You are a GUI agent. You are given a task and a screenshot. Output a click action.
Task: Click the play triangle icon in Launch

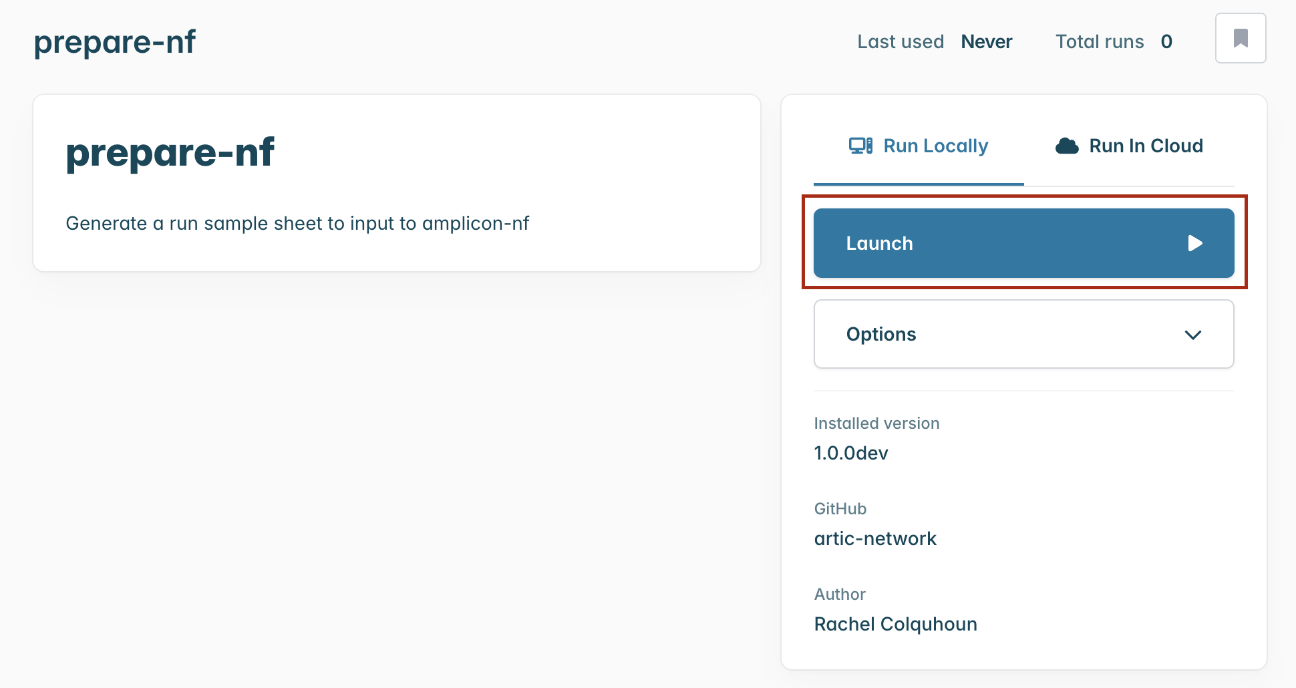[x=1195, y=243]
